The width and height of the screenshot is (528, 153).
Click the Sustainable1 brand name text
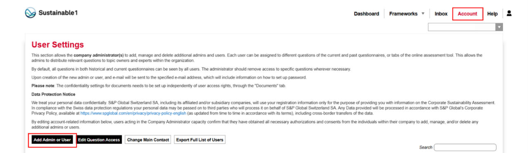point(58,13)
